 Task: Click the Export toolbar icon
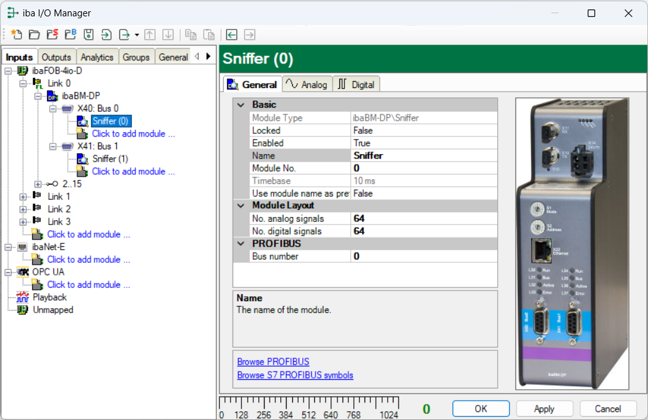coord(124,35)
